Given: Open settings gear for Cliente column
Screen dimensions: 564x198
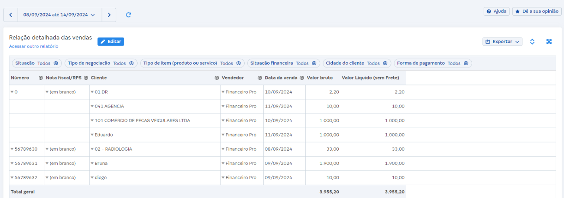Looking at the screenshot, I should pyautogui.click(x=216, y=78).
